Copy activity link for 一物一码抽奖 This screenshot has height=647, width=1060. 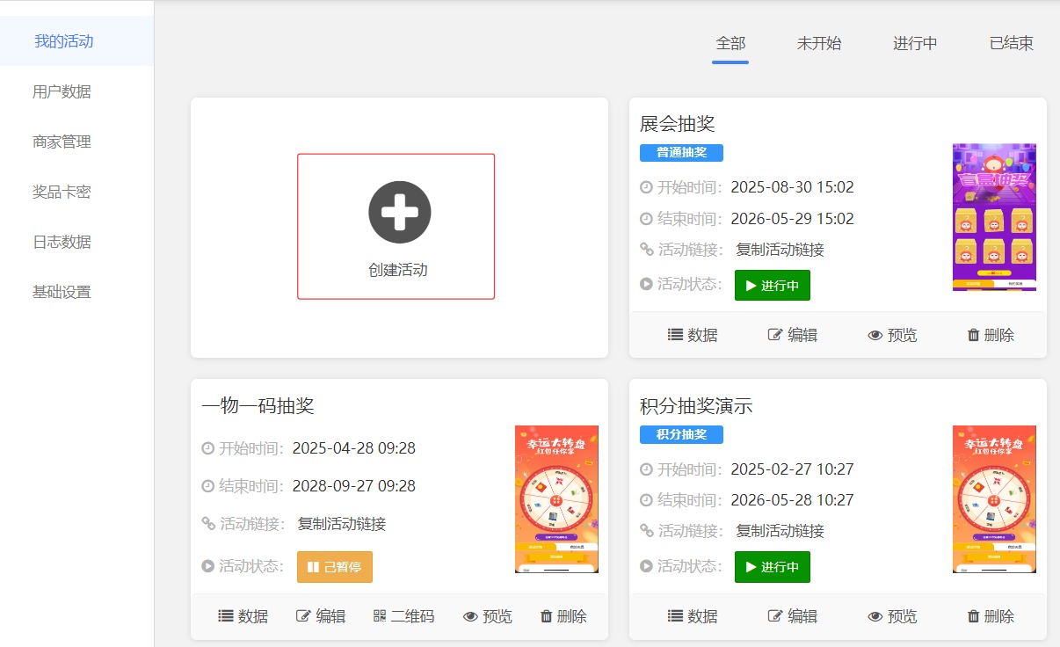pyautogui.click(x=342, y=524)
